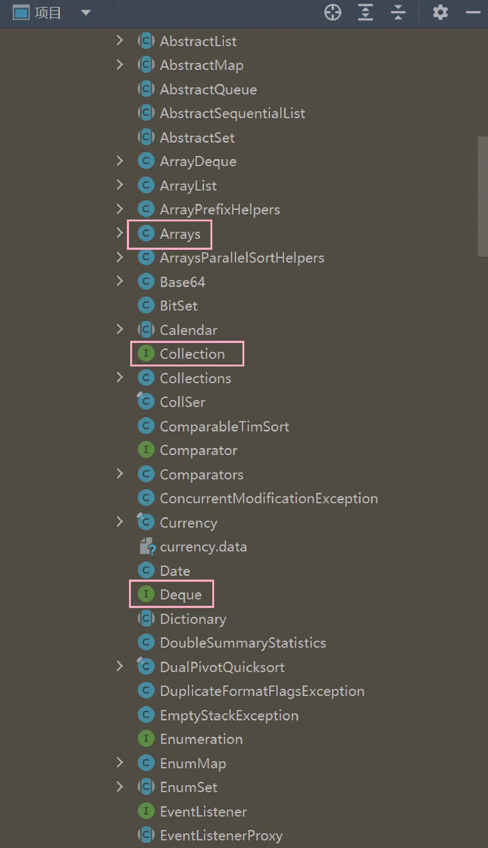This screenshot has width=488, height=848.
Task: Select ConcurrentModificationException in the list
Action: [x=269, y=498]
